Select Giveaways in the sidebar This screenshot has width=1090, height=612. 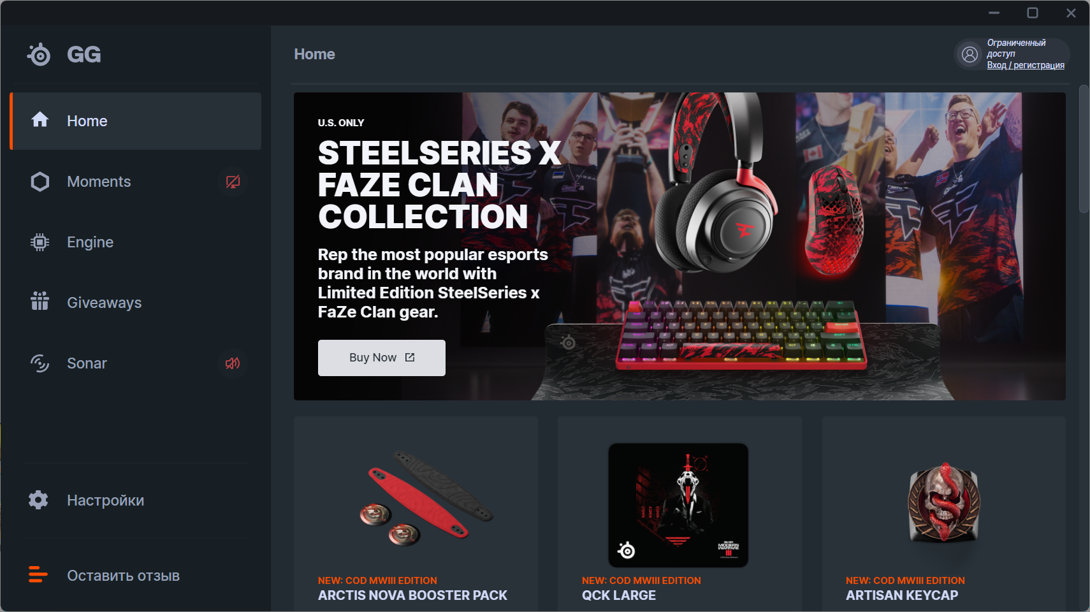(x=136, y=303)
